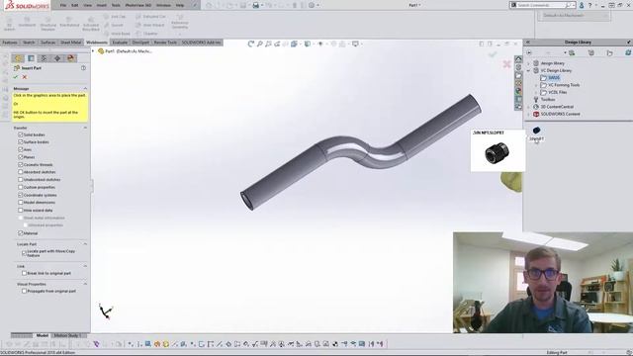Collapse the VC Design Library tree node
The width and height of the screenshot is (633, 356).
529,70
